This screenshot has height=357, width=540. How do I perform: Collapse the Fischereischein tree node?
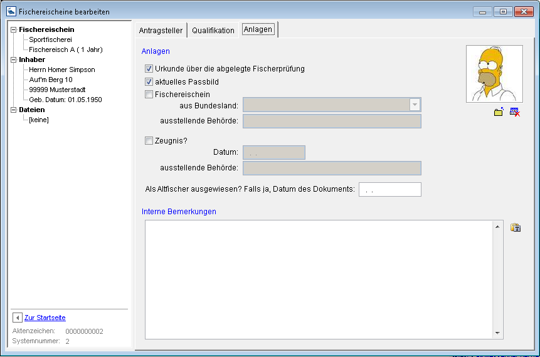click(x=14, y=29)
